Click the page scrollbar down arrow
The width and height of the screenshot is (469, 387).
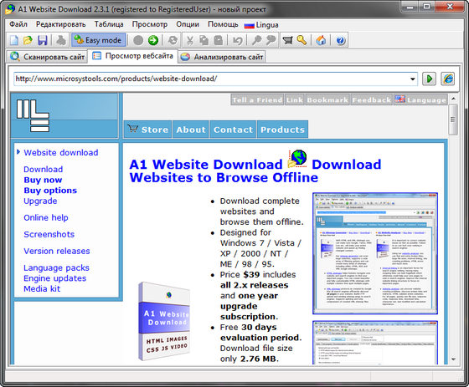coord(453,359)
